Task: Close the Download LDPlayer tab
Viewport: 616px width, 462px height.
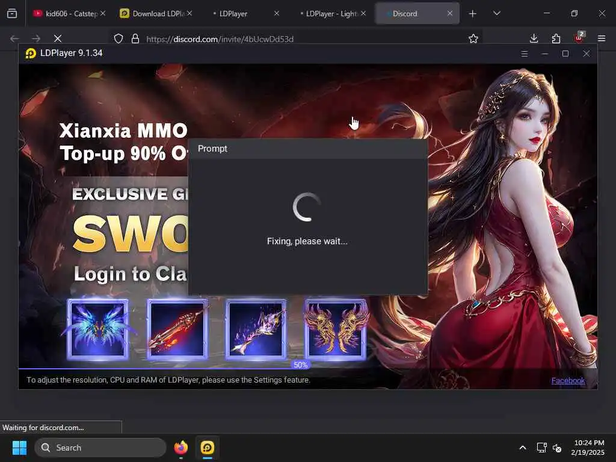Action: click(189, 13)
